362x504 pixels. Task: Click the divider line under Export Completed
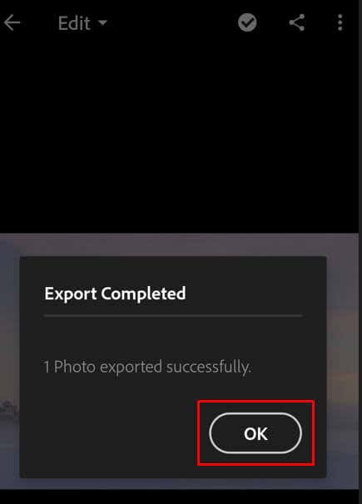174,316
